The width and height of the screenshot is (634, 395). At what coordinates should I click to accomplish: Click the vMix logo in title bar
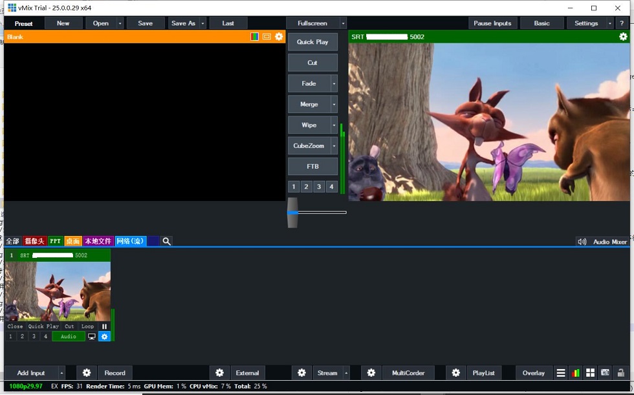click(x=12, y=8)
